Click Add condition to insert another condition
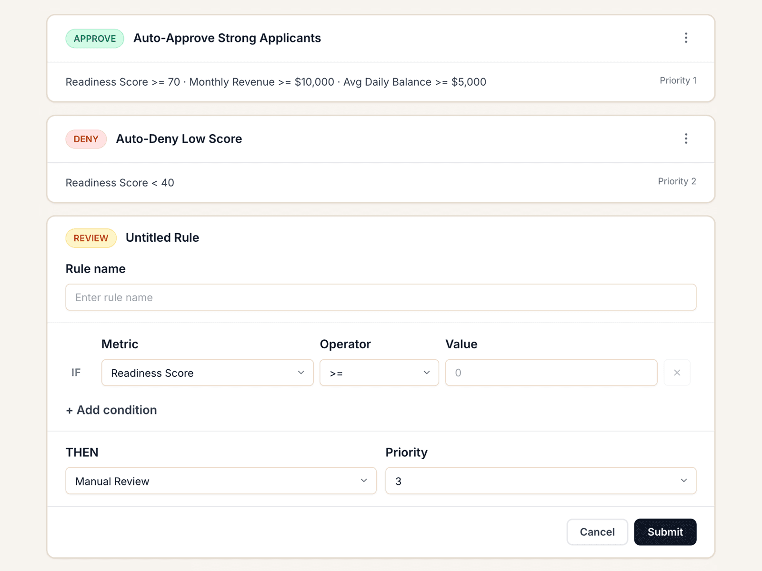Image resolution: width=762 pixels, height=571 pixels. coord(111,410)
